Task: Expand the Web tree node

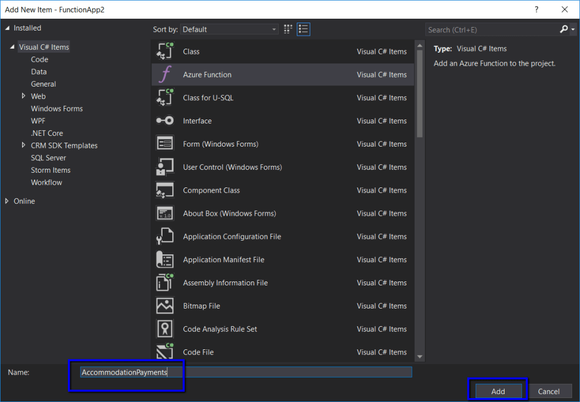Action: [x=23, y=96]
